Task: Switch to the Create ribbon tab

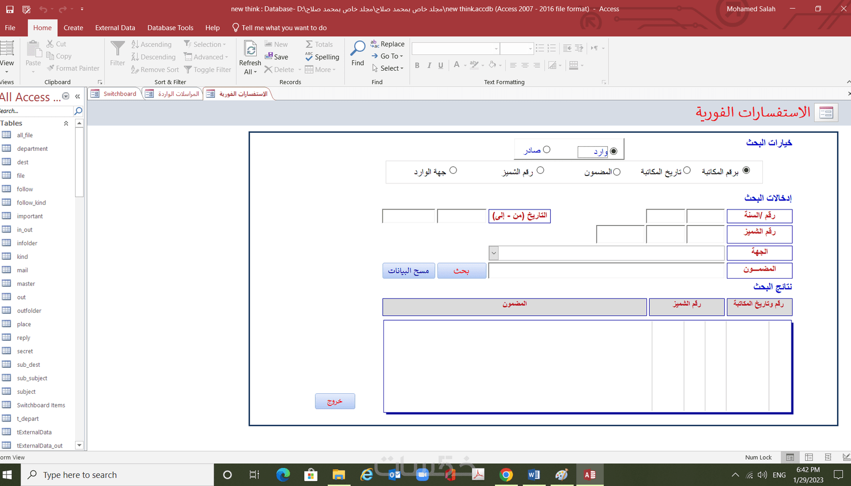Action: pyautogui.click(x=73, y=28)
